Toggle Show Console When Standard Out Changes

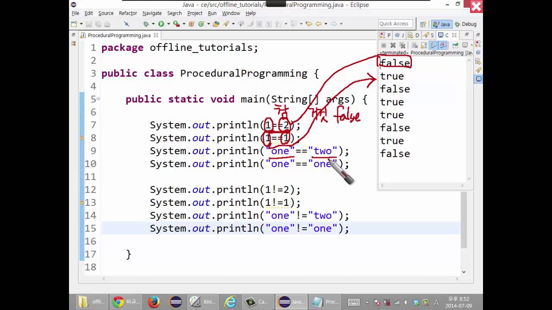point(434,45)
